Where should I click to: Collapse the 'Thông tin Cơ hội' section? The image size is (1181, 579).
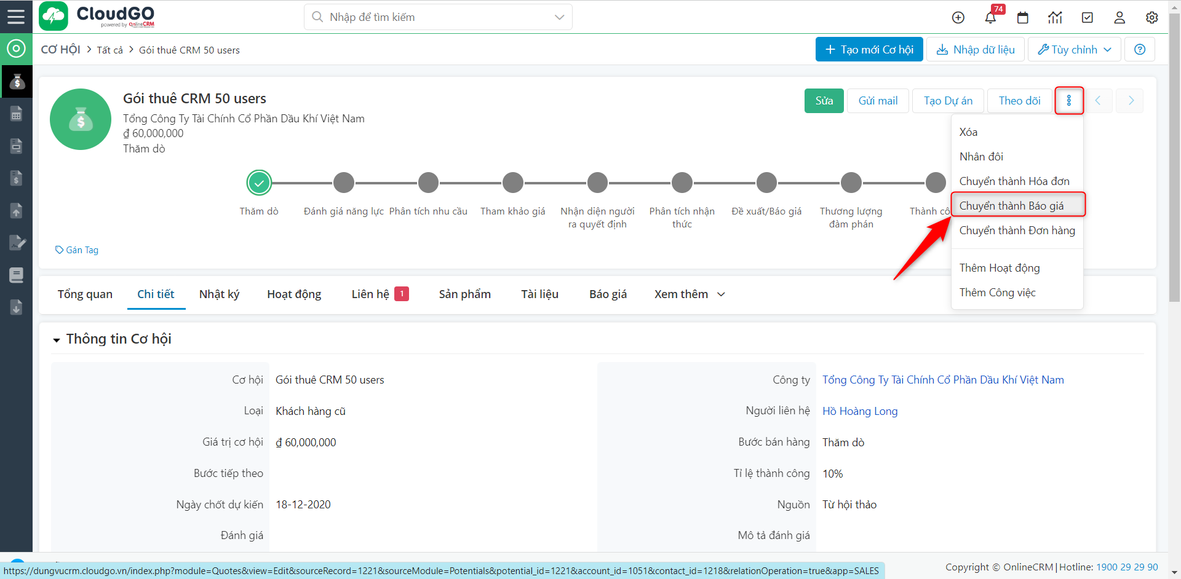point(57,339)
